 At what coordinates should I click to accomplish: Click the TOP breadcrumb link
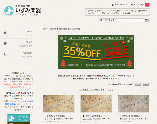pos(45,29)
